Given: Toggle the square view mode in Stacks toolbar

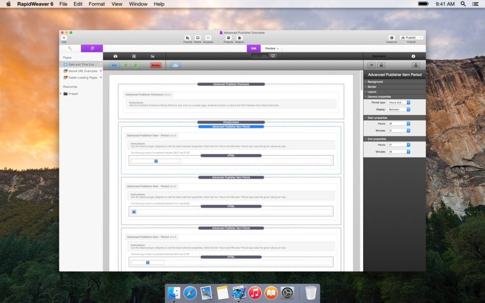Looking at the screenshot, I should click(273, 56).
